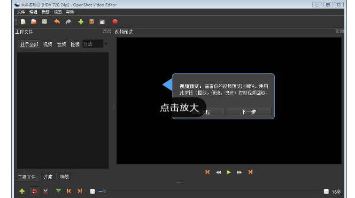The height and width of the screenshot is (198, 355).
Task: Go to next marker on timeline toolbar
Action: 80,191
